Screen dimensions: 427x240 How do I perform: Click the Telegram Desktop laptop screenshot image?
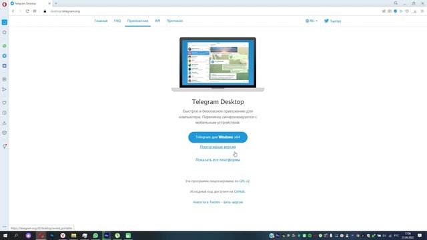(218, 65)
